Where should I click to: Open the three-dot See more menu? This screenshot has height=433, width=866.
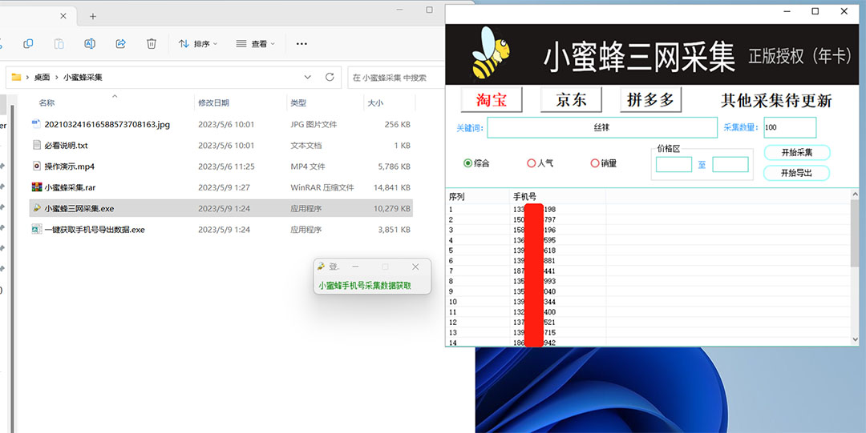[301, 43]
